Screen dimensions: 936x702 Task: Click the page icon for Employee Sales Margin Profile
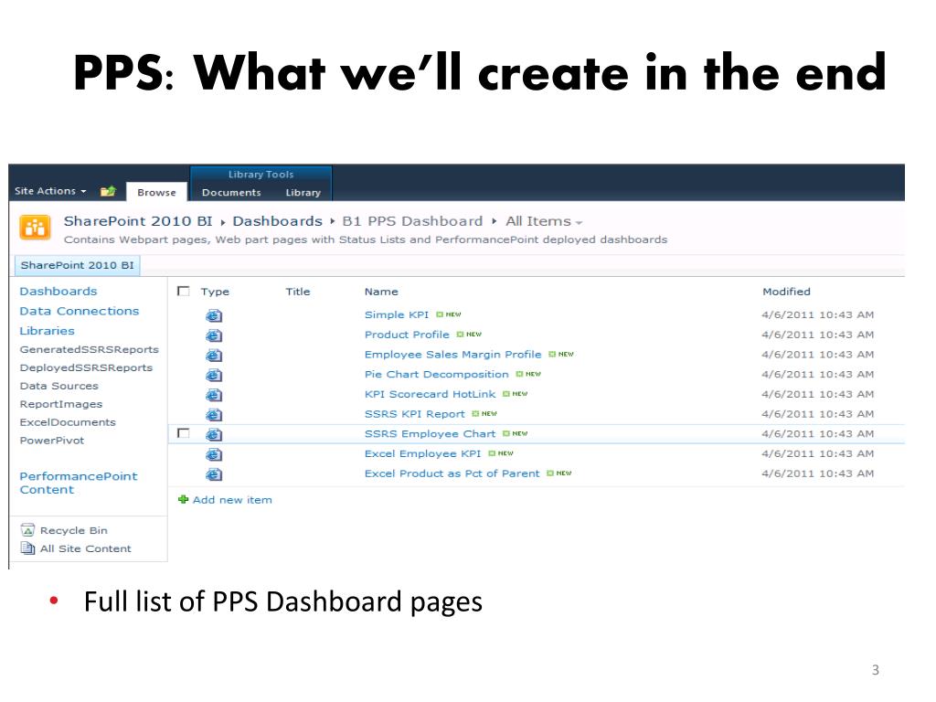214,356
